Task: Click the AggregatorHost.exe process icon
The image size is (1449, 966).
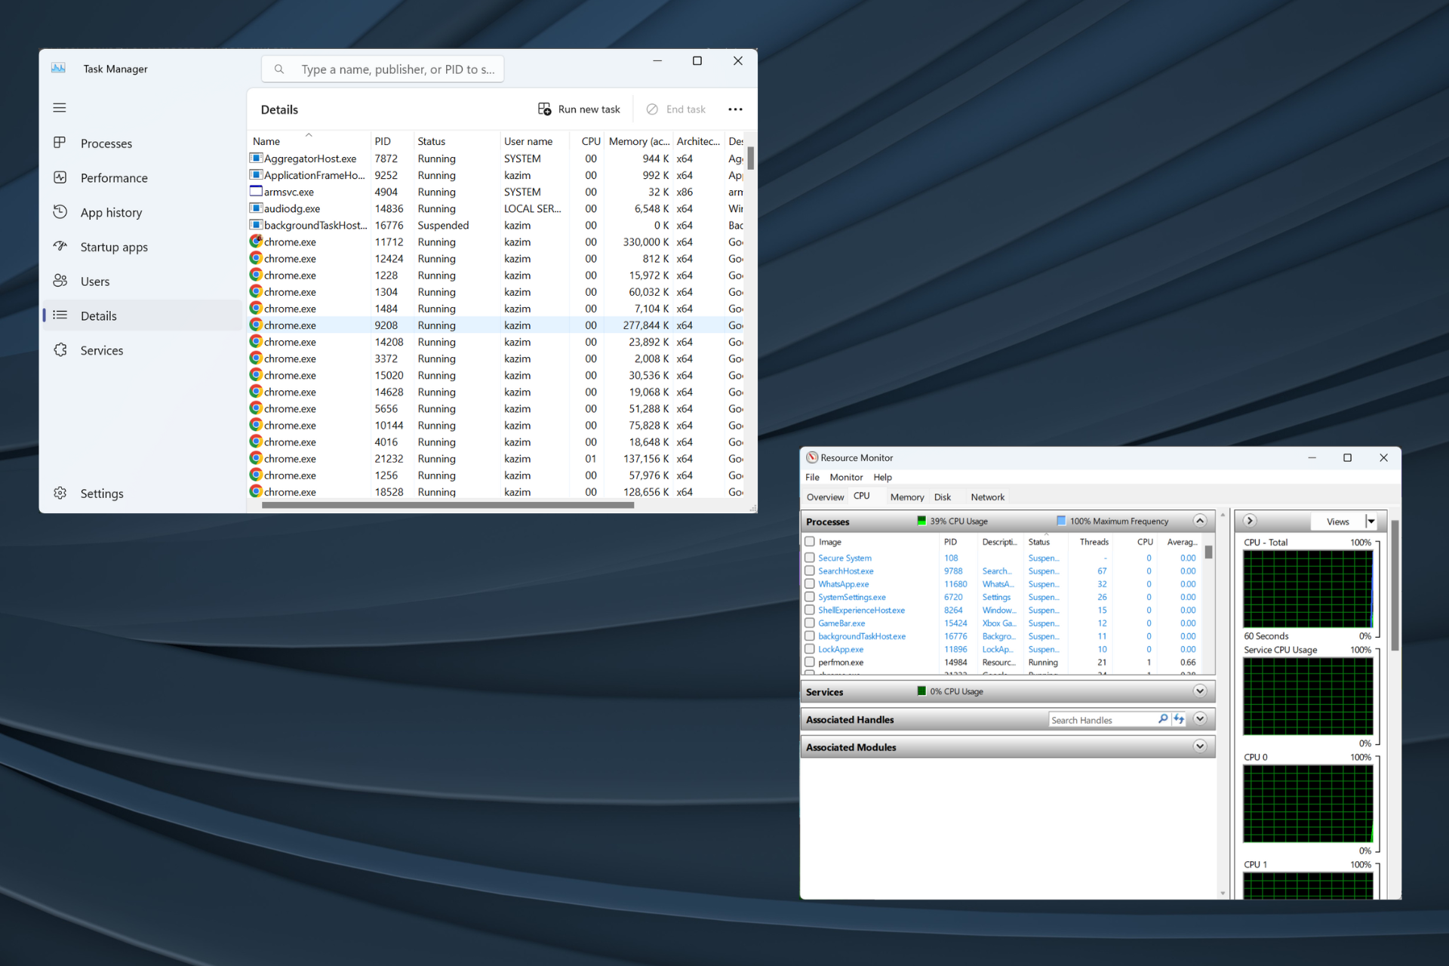Action: point(256,158)
